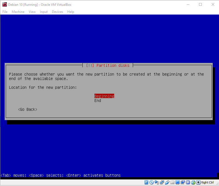The height and width of the screenshot is (186, 219).
Task: Open the Help menu
Action: click(x=71, y=12)
